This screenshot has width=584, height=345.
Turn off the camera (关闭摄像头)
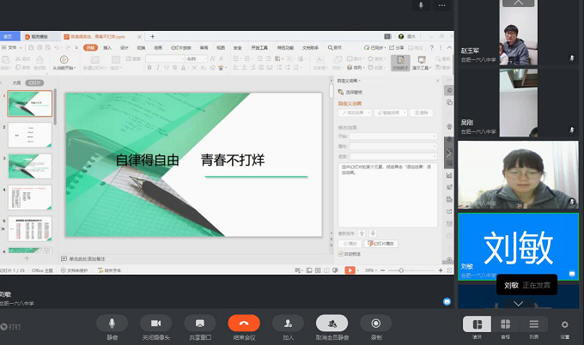[155, 323]
